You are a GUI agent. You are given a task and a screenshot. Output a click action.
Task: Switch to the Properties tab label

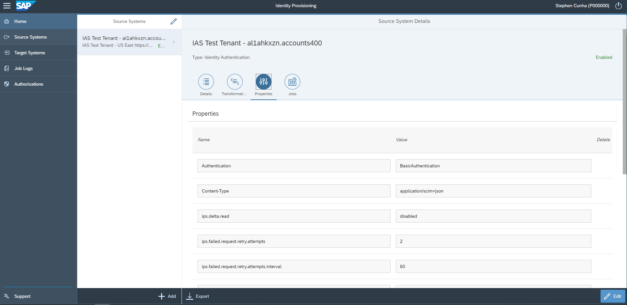[x=264, y=94]
